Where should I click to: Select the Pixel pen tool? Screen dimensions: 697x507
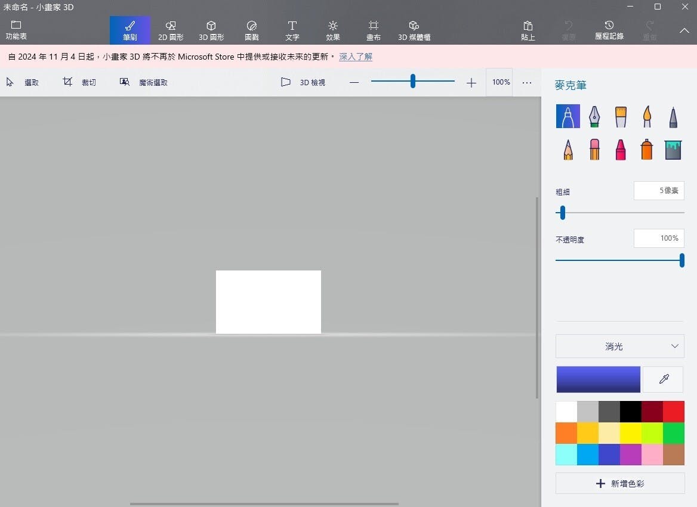click(673, 116)
